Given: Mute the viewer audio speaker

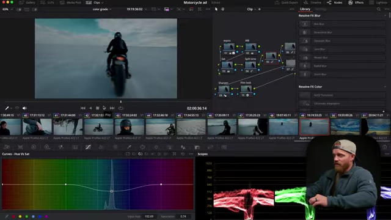Looking at the screenshot, I should (24, 108).
